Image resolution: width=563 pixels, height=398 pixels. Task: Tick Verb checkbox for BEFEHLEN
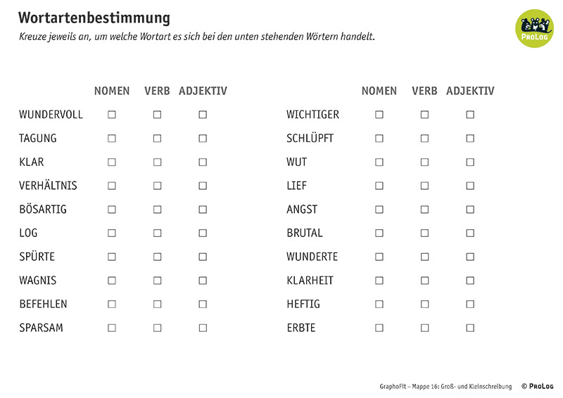point(158,304)
